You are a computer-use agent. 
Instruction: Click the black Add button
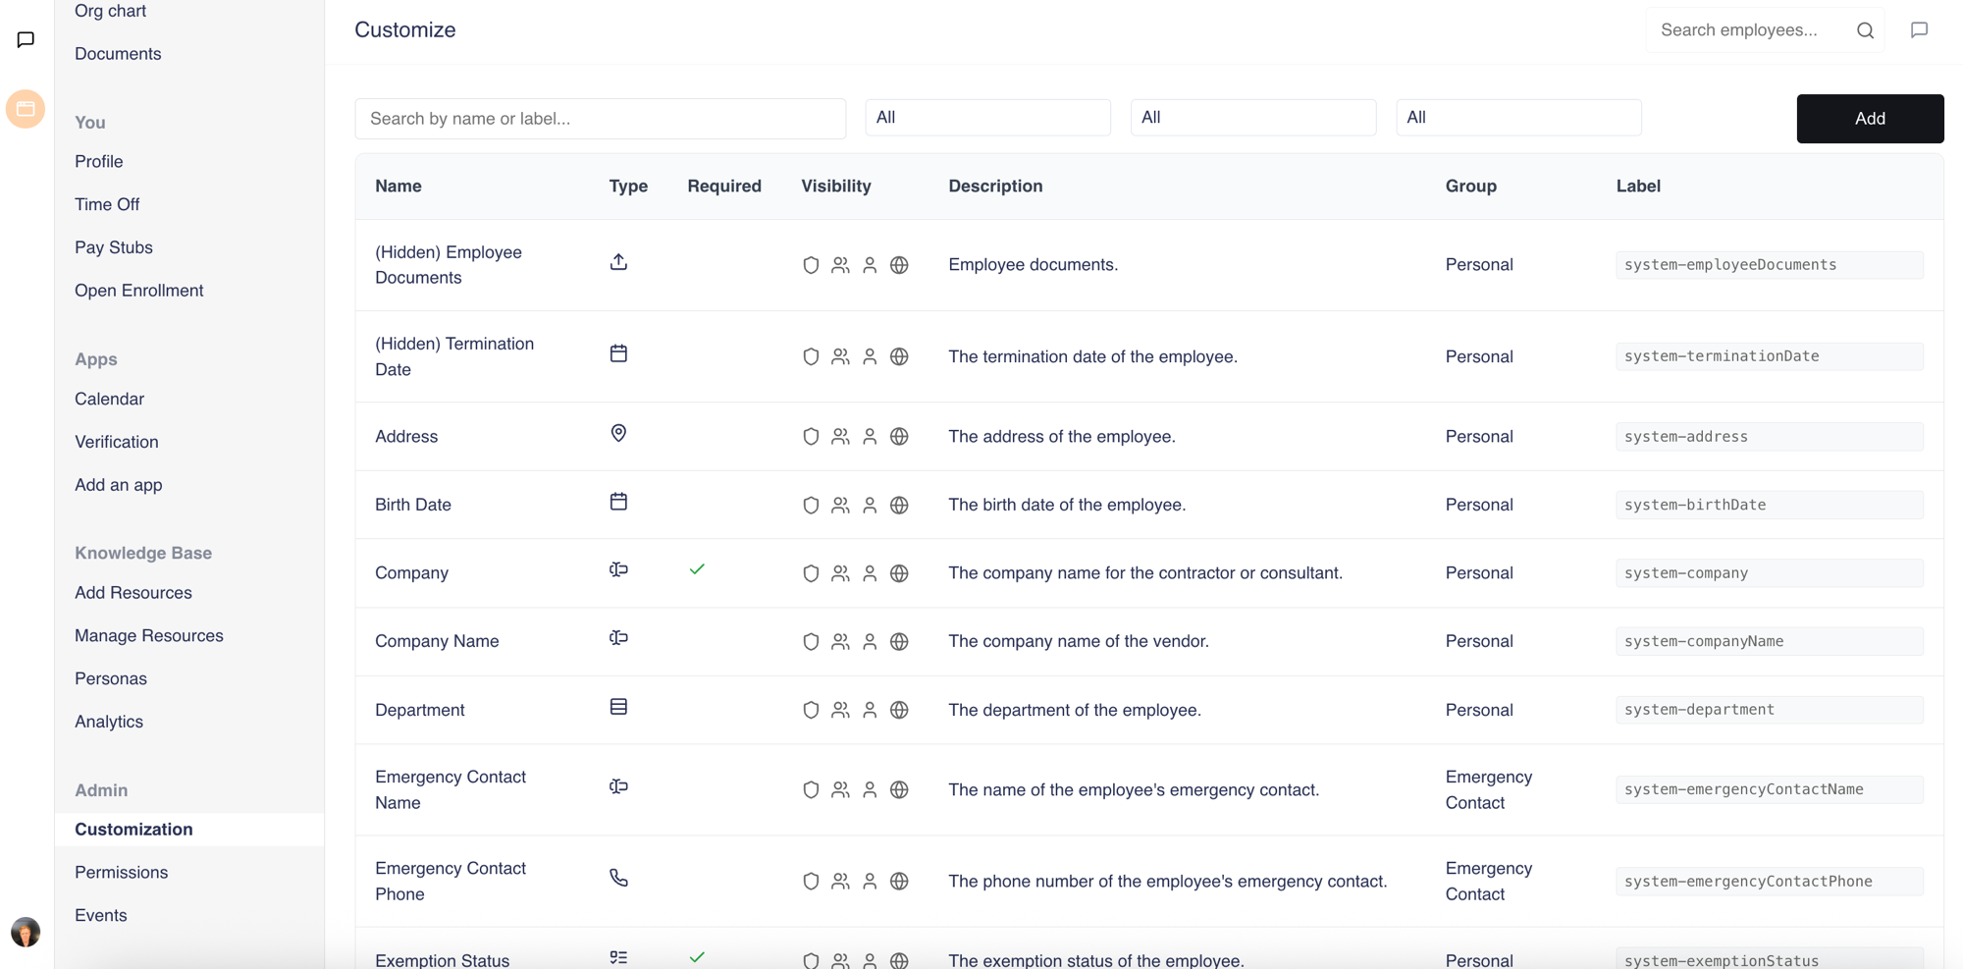(x=1870, y=119)
